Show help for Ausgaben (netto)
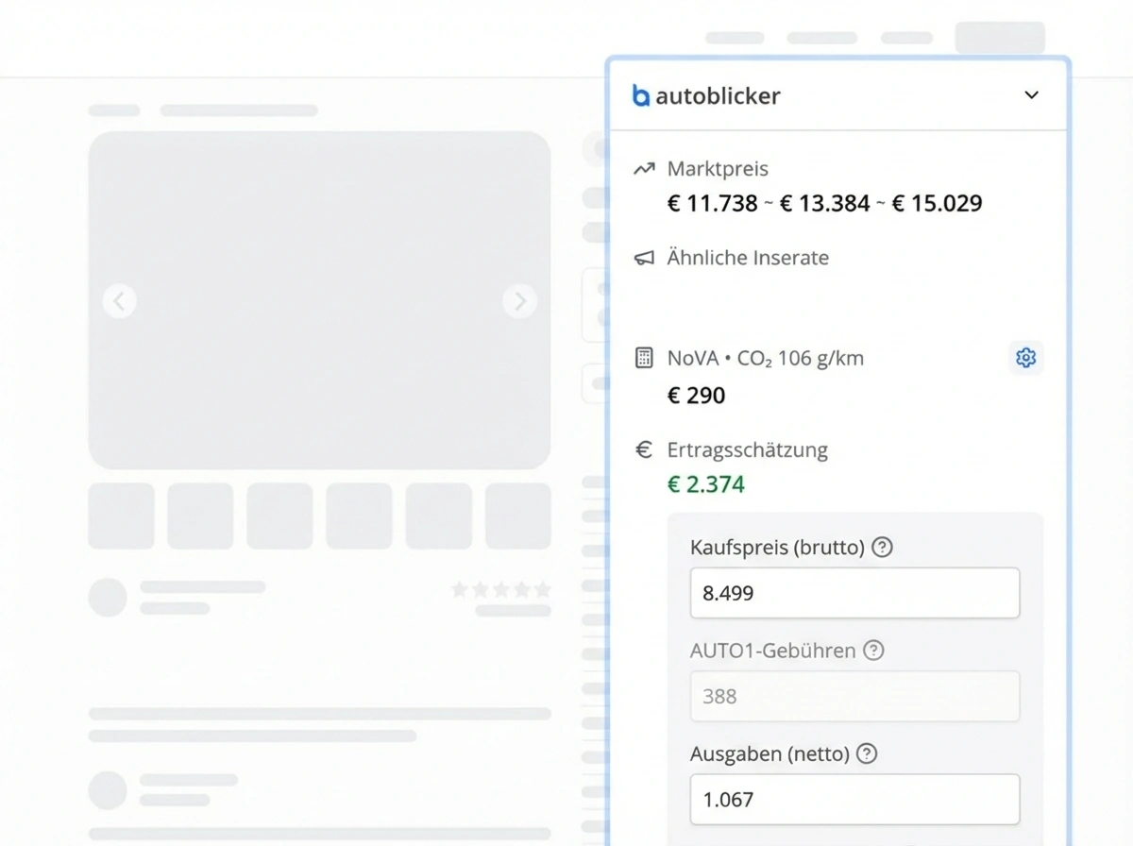1133x846 pixels. point(866,753)
